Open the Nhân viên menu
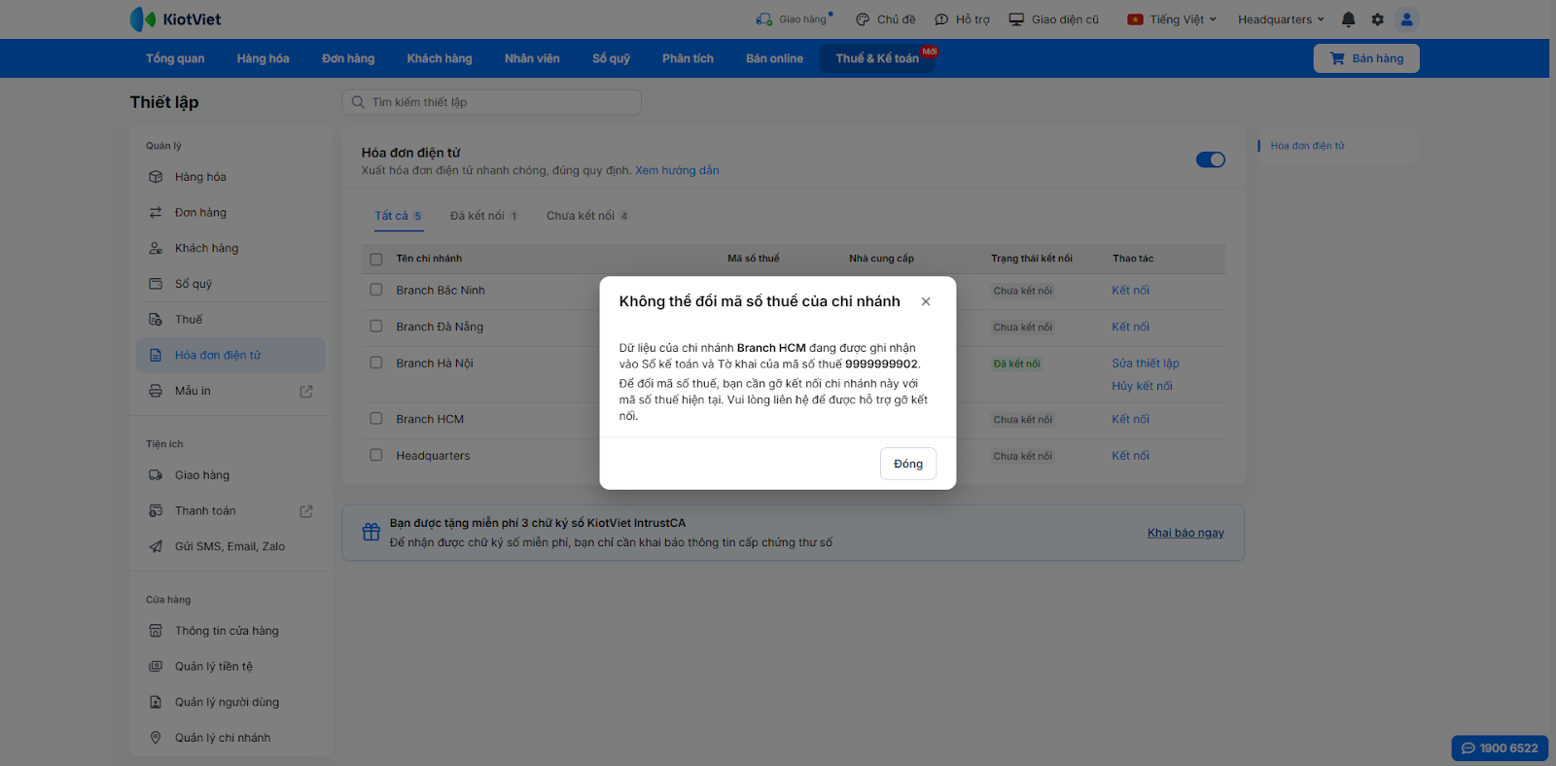The width and height of the screenshot is (1556, 766). pos(532,58)
